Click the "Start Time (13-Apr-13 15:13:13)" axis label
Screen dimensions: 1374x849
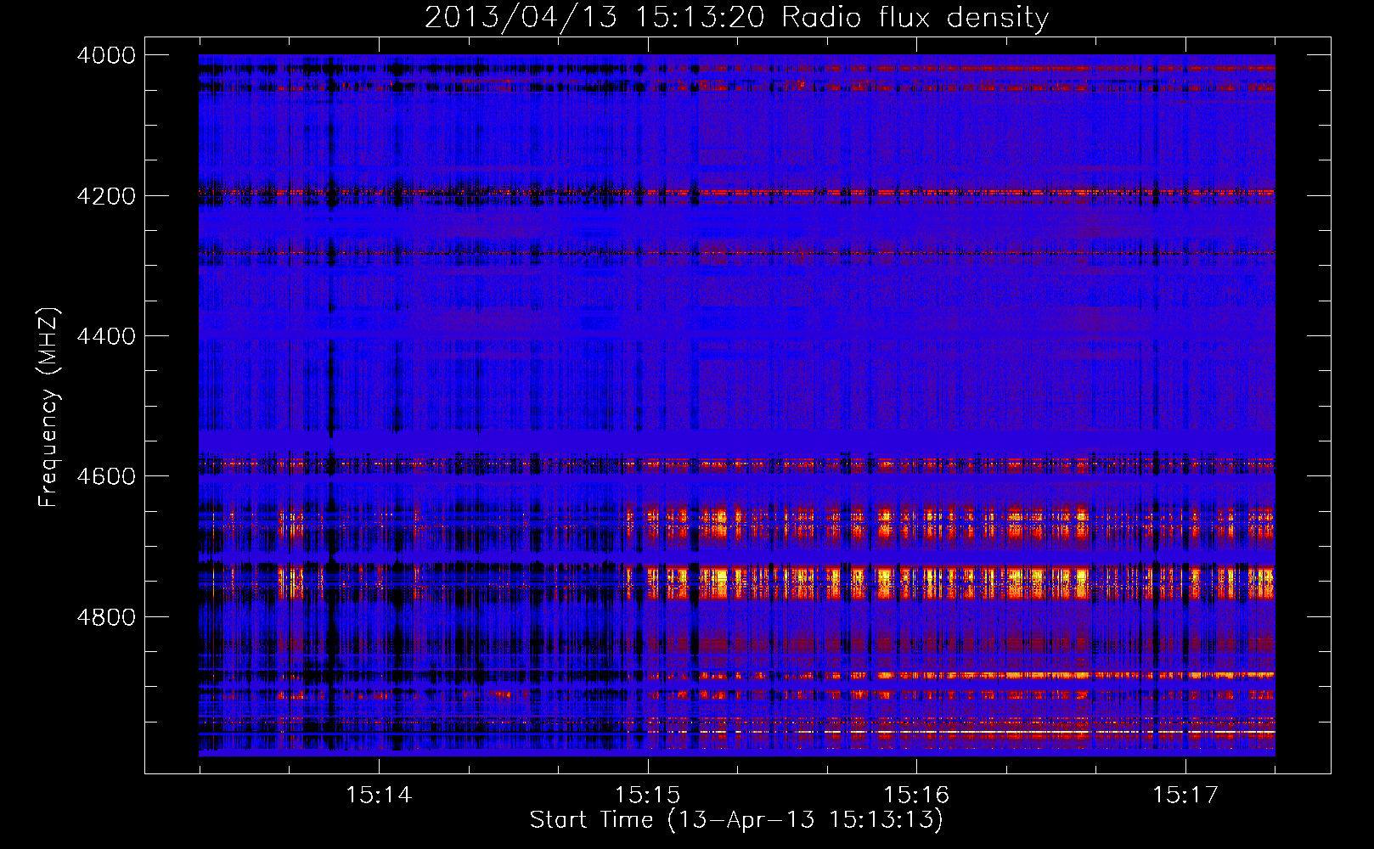[x=736, y=820]
